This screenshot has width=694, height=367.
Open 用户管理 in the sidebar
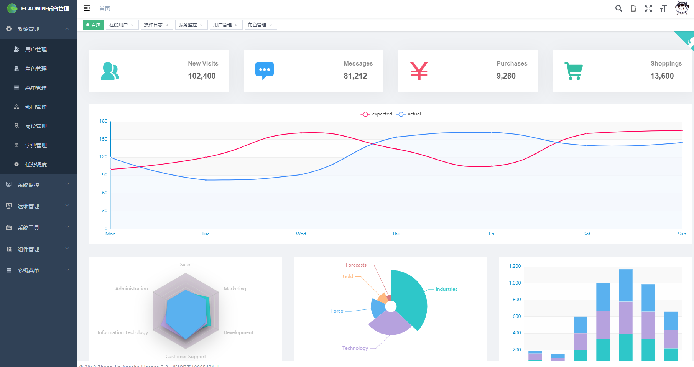(x=38, y=49)
